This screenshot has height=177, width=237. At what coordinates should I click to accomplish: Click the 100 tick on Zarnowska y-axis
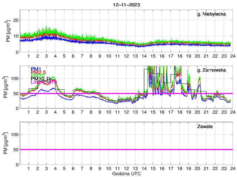coord(15,79)
